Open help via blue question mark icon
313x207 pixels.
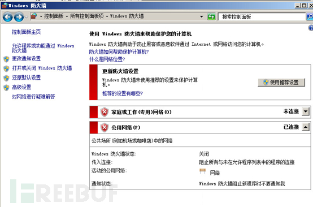[x=311, y=28]
